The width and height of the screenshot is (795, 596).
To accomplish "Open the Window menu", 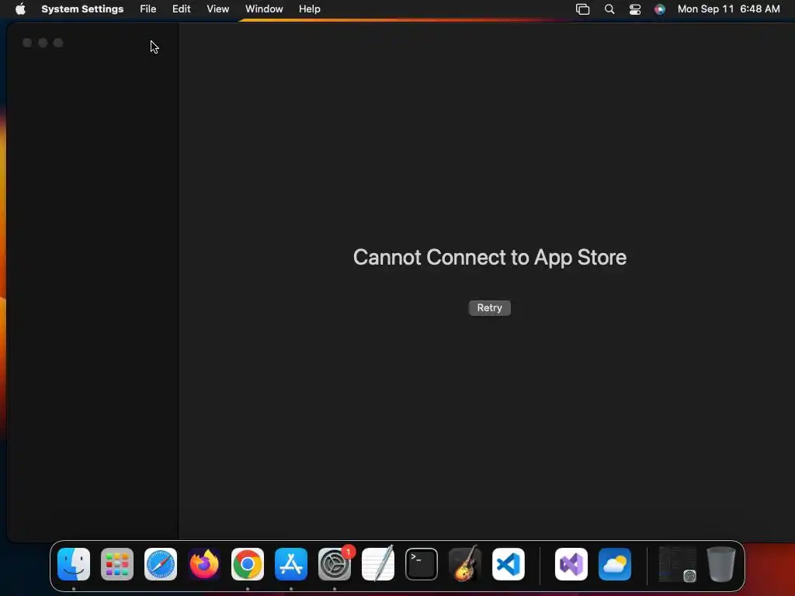I will 264,9.
